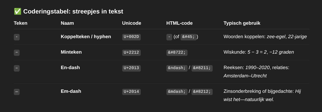Click the Unicode column header

pos(132,23)
